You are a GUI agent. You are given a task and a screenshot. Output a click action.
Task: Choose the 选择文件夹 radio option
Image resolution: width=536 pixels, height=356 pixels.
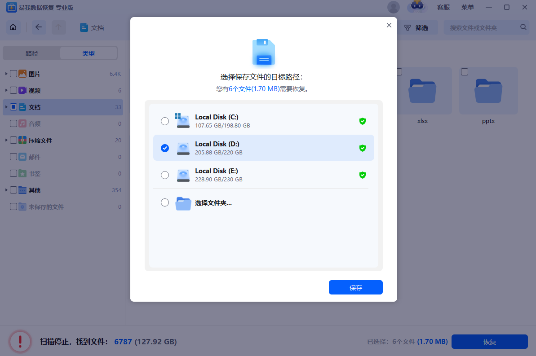(x=165, y=202)
